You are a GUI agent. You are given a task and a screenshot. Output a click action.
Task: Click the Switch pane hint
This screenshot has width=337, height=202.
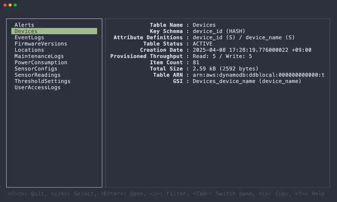coord(223,194)
